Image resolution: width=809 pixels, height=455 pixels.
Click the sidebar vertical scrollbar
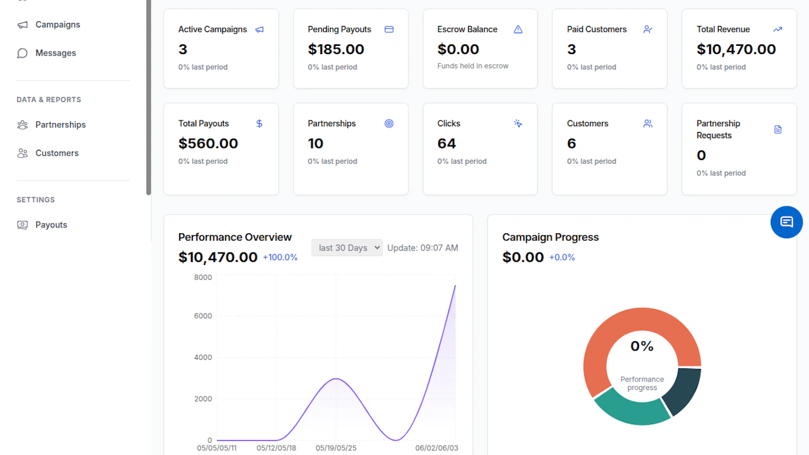tap(148, 97)
